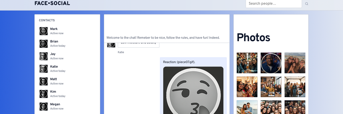Click Mark's Active now status
The image size is (343, 114).
(x=57, y=33)
